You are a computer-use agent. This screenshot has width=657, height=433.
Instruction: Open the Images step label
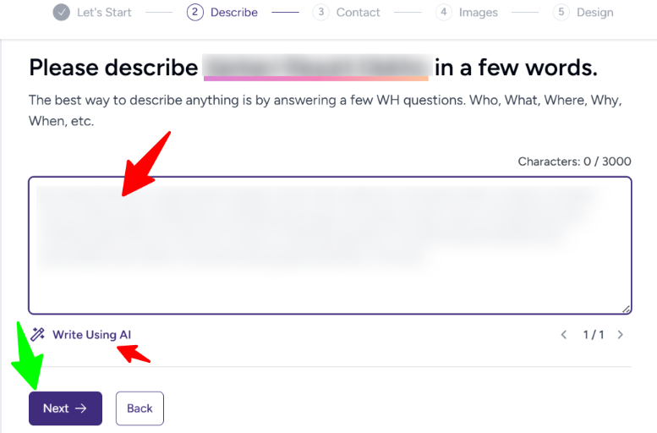[x=478, y=13]
